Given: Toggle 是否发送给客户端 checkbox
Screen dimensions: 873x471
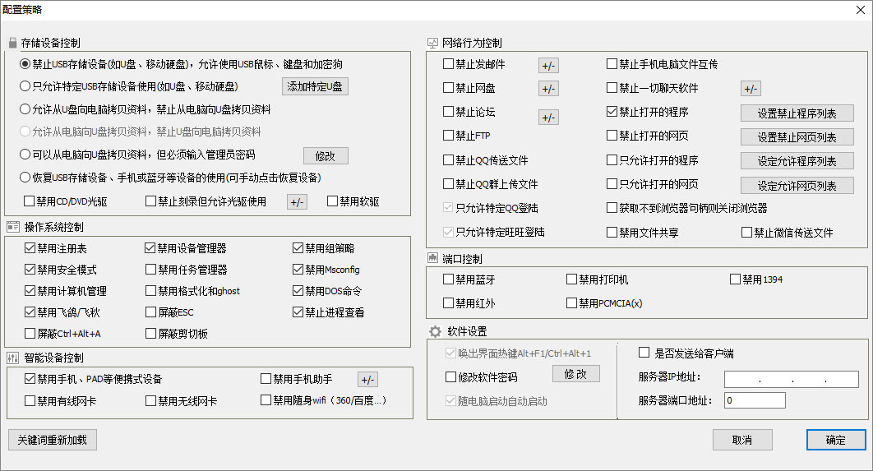Looking at the screenshot, I should [x=644, y=353].
